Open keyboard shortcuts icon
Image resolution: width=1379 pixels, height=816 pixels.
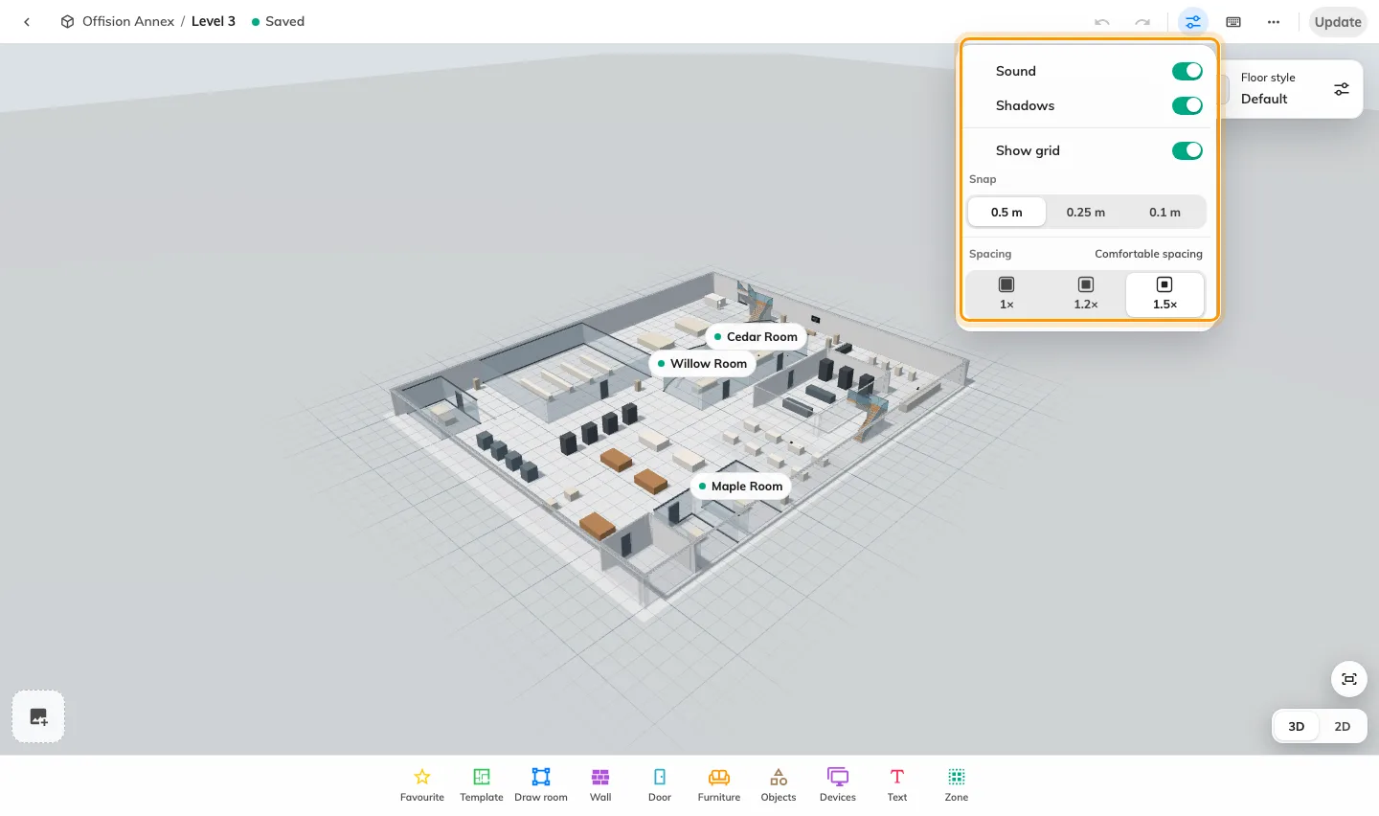click(1233, 22)
